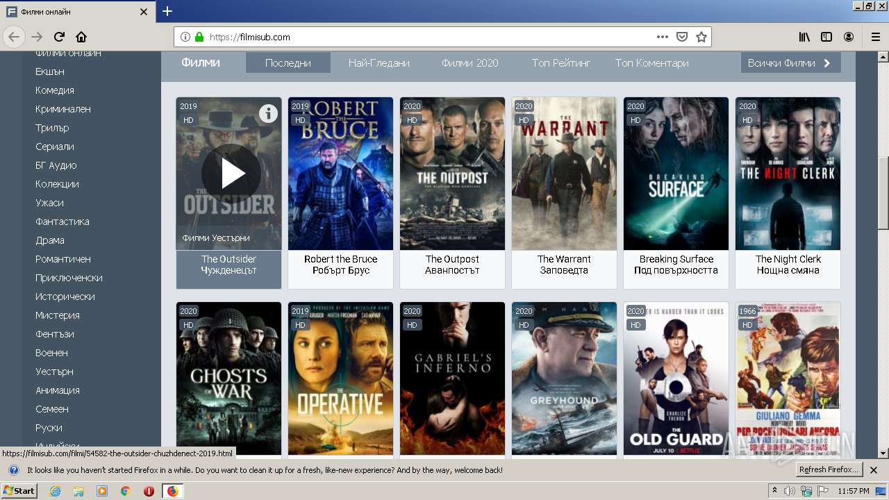Reload the page with the refresh icon
Viewport: 889px width, 500px height.
coord(59,37)
